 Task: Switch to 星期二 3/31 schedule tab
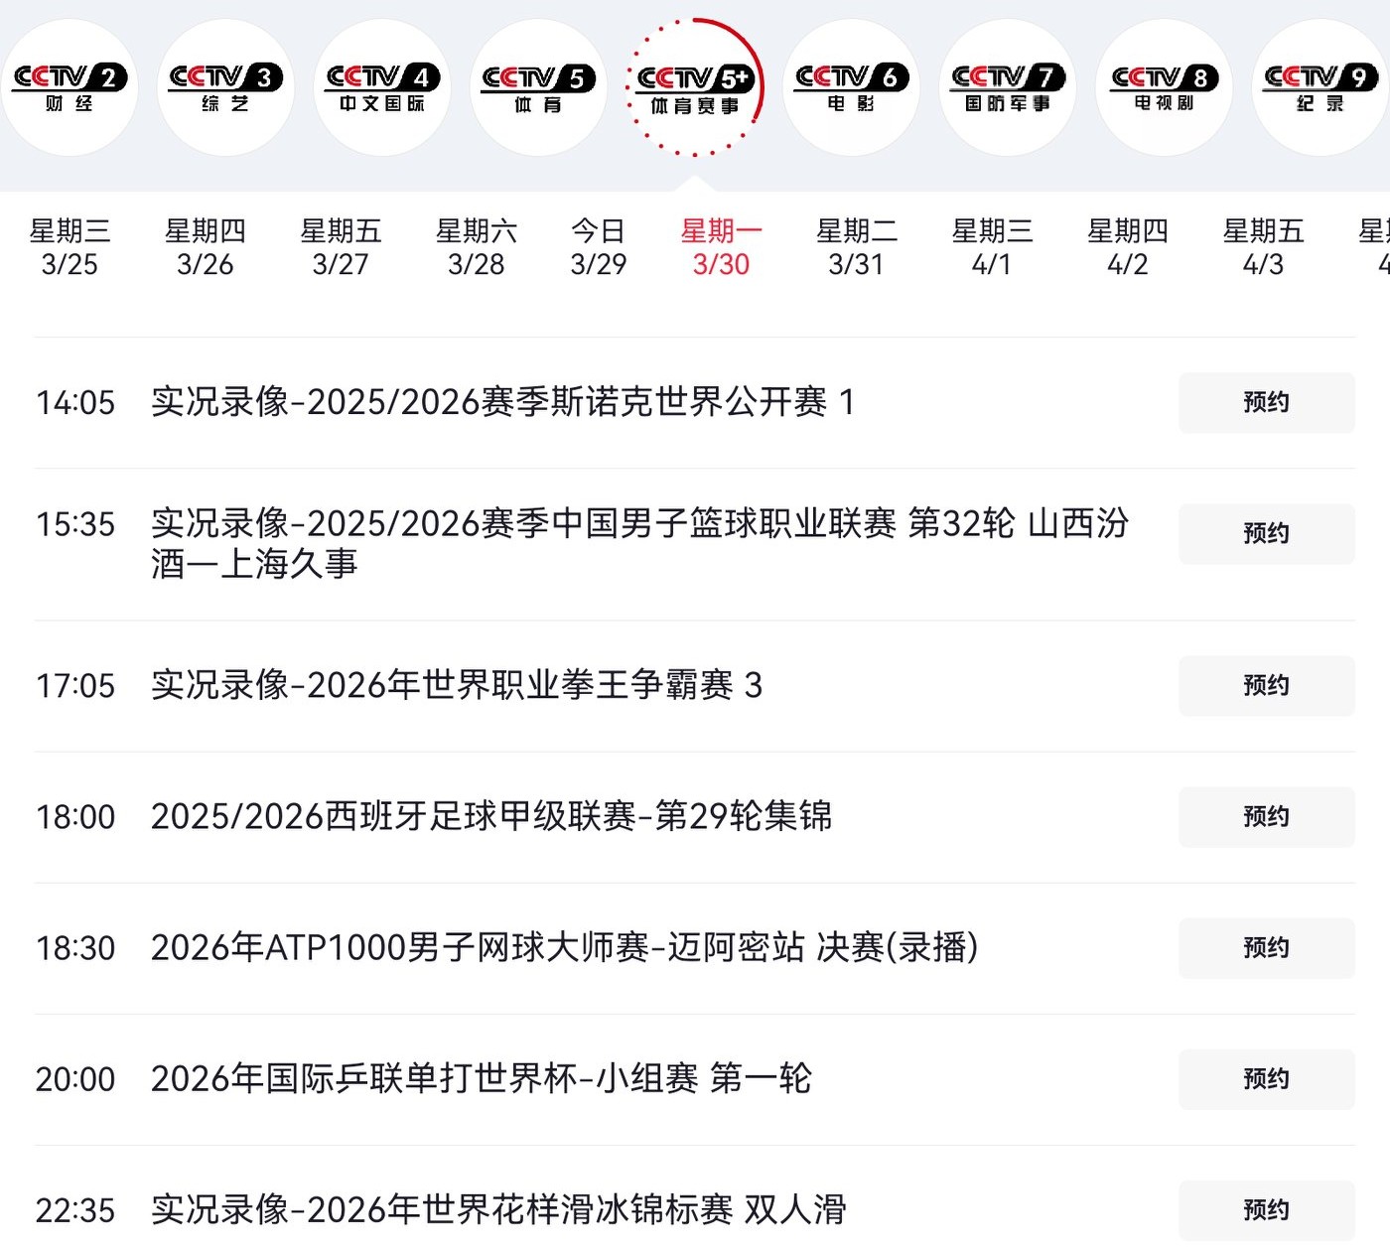pyautogui.click(x=856, y=247)
